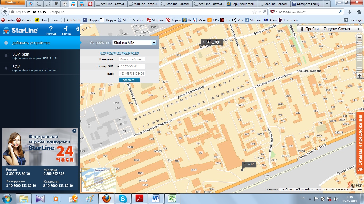
Task: Zoom in the map with plus button
Action: click(359, 76)
